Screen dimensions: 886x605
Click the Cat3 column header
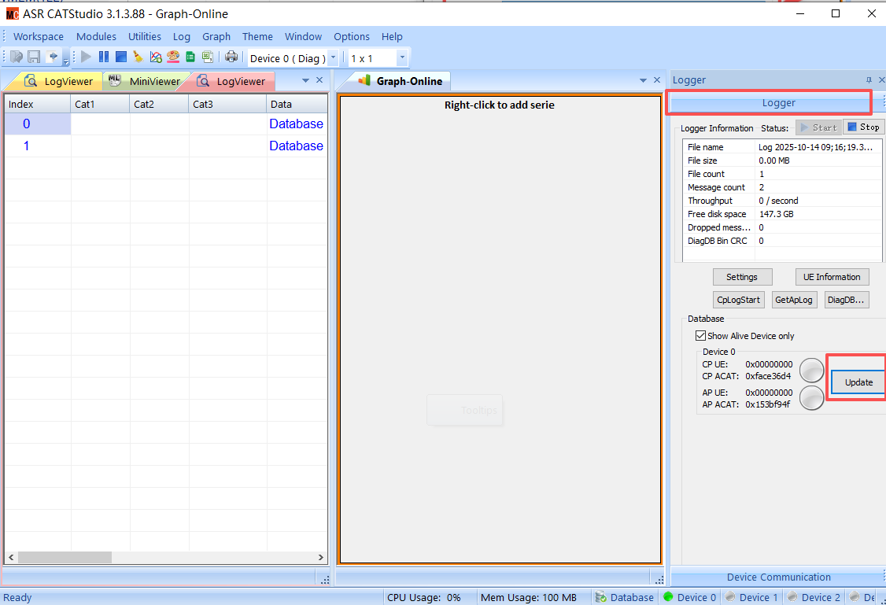tap(227, 104)
